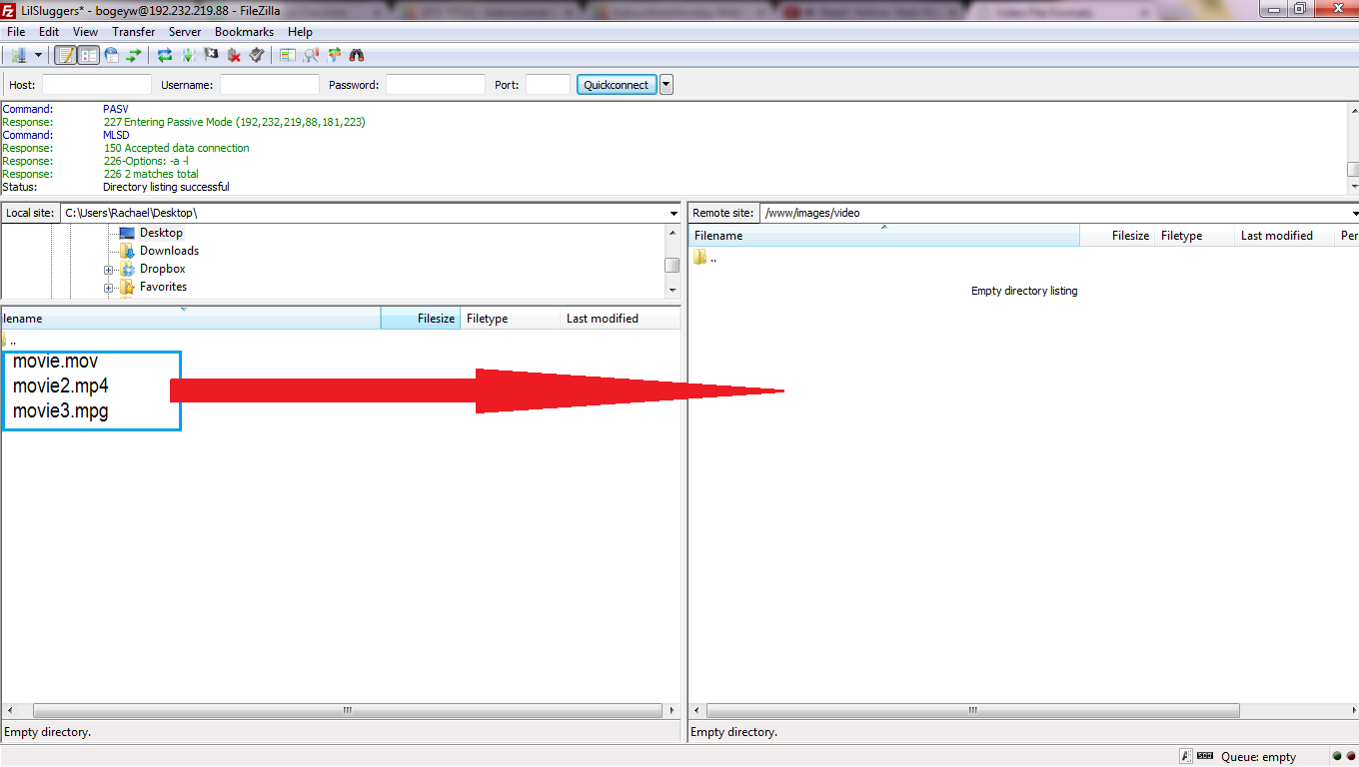Focus the Port input field
1359x767 pixels.
coord(548,85)
